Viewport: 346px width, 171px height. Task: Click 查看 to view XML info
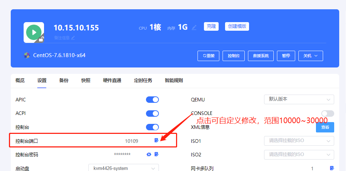325,127
